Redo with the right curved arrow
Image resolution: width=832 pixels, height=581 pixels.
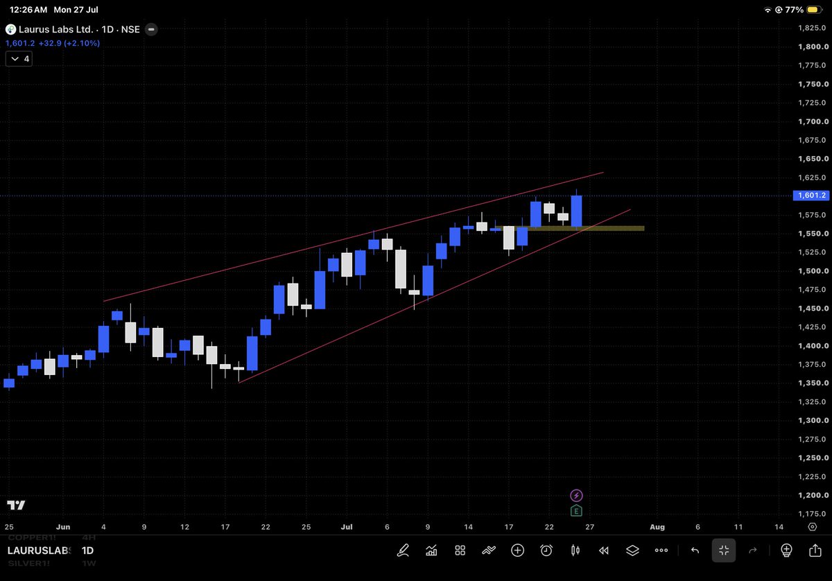[x=754, y=550]
